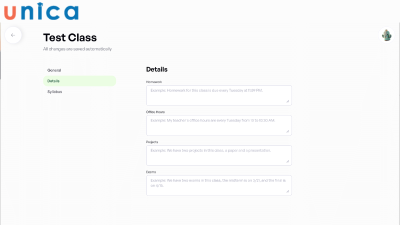Click the Office Hours field label
This screenshot has width=400, height=225.
pyautogui.click(x=155, y=112)
